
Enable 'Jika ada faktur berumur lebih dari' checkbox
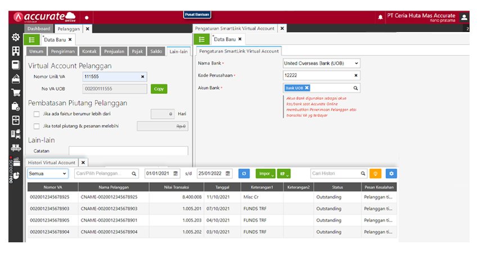[x=37, y=114]
